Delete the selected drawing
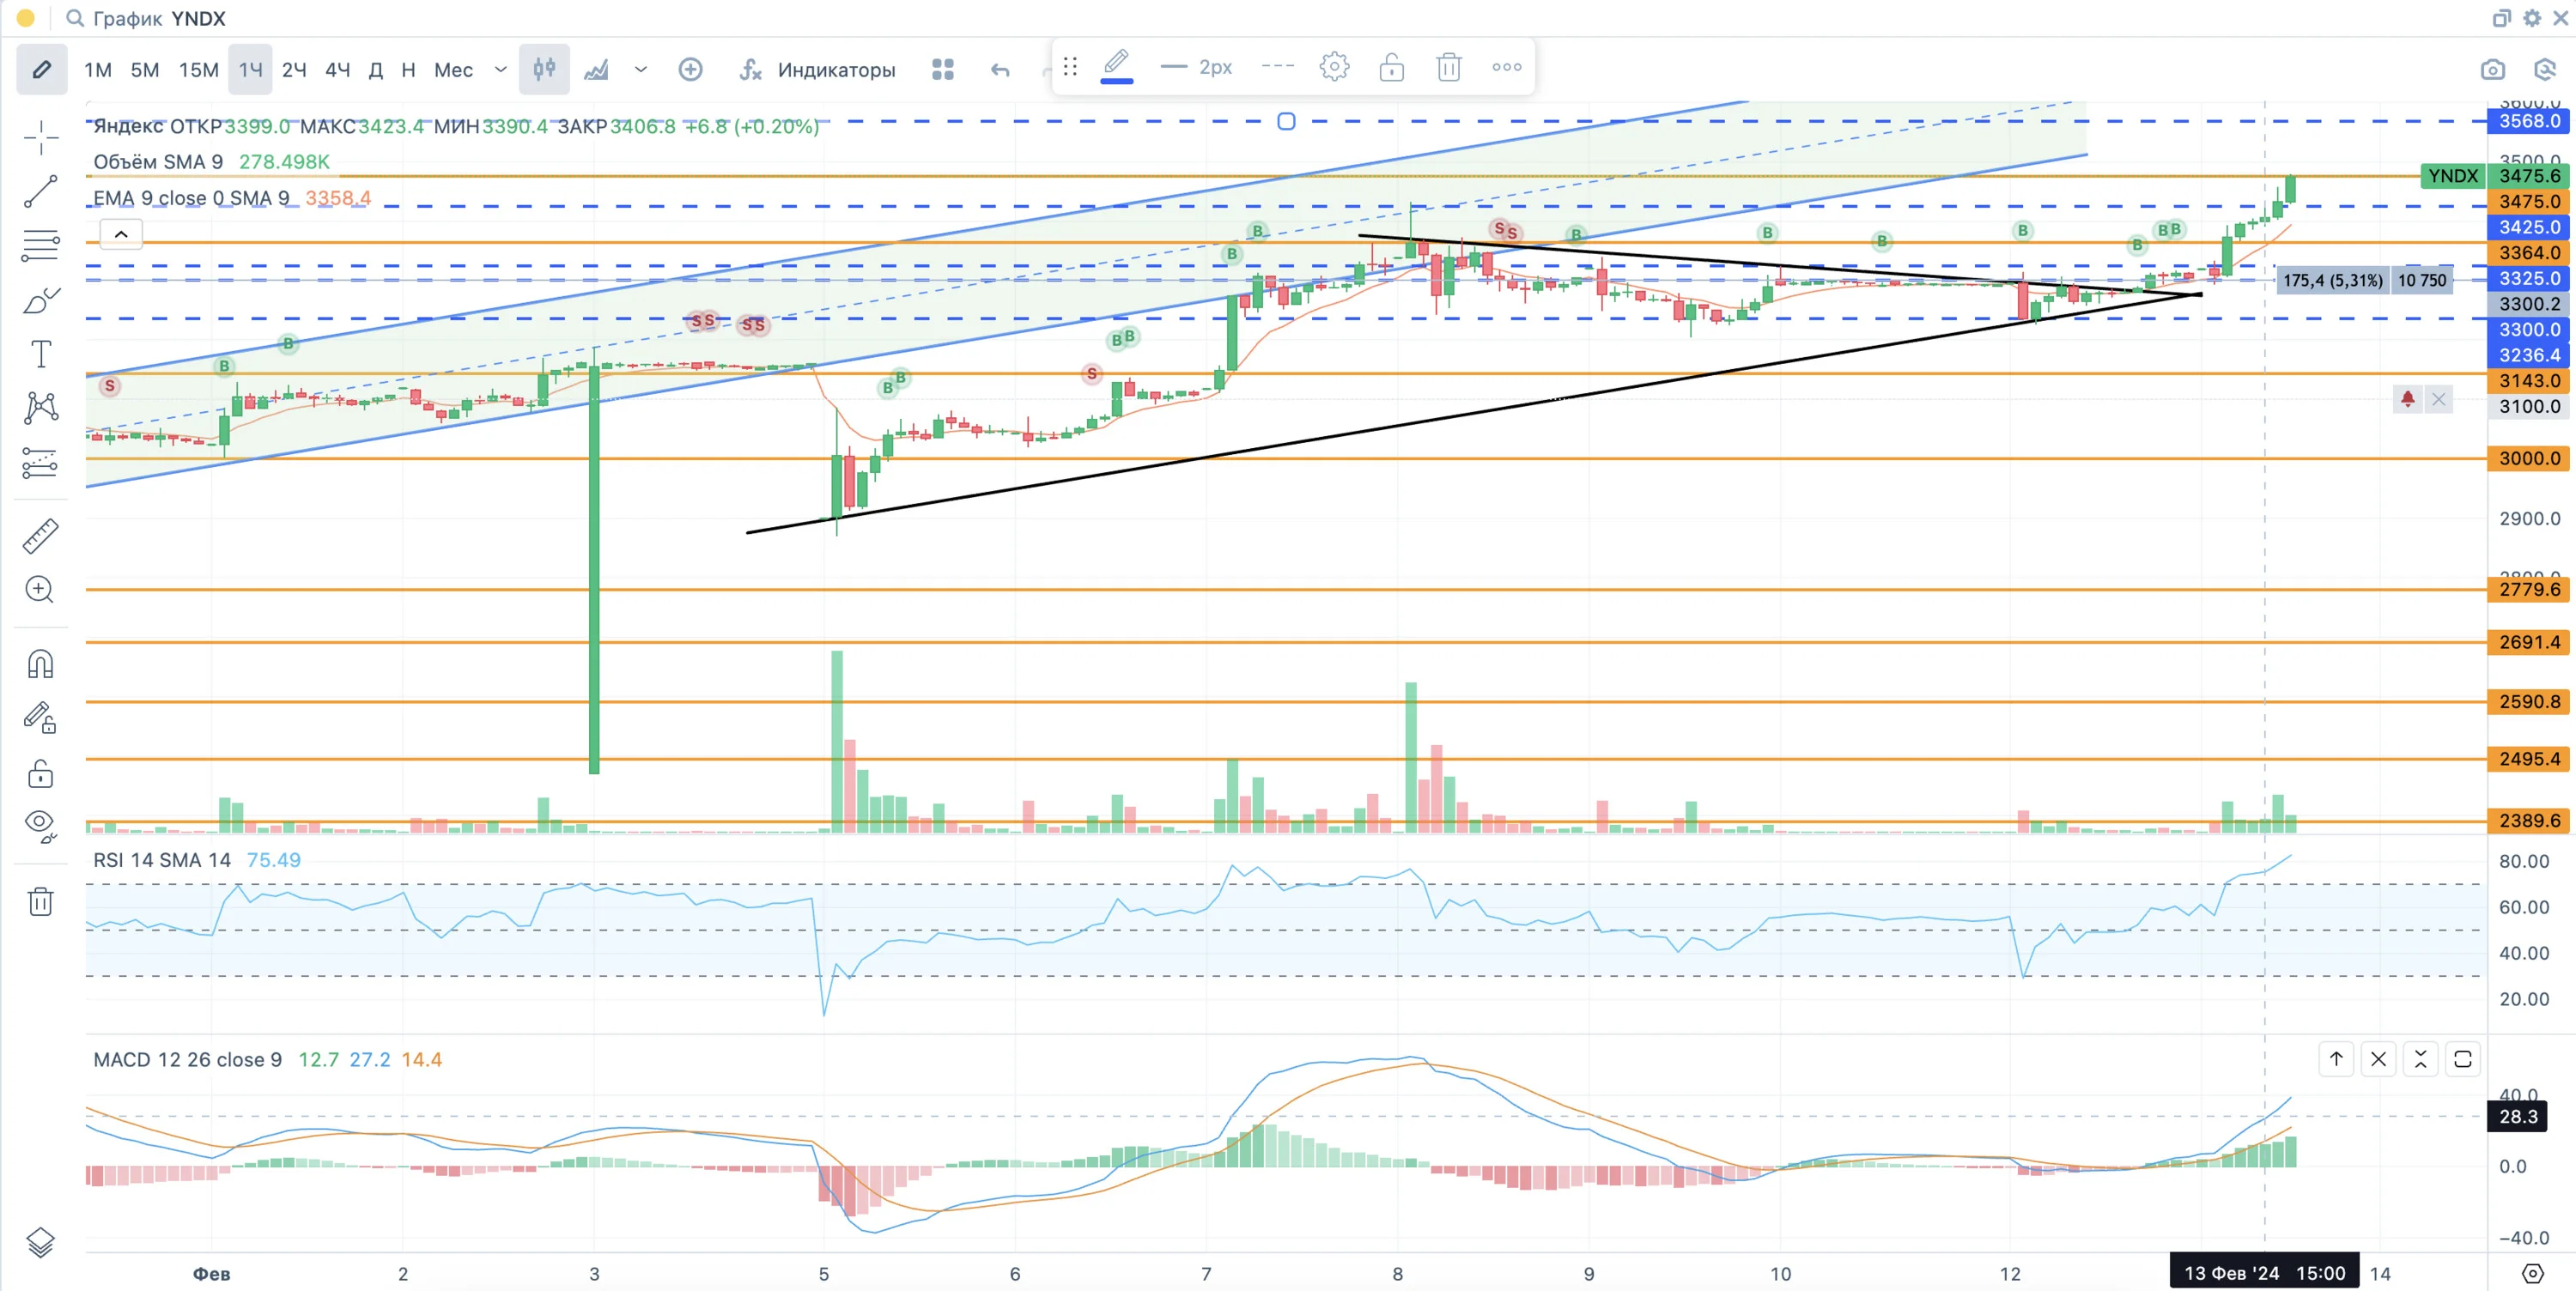The image size is (2576, 1291). click(1449, 67)
